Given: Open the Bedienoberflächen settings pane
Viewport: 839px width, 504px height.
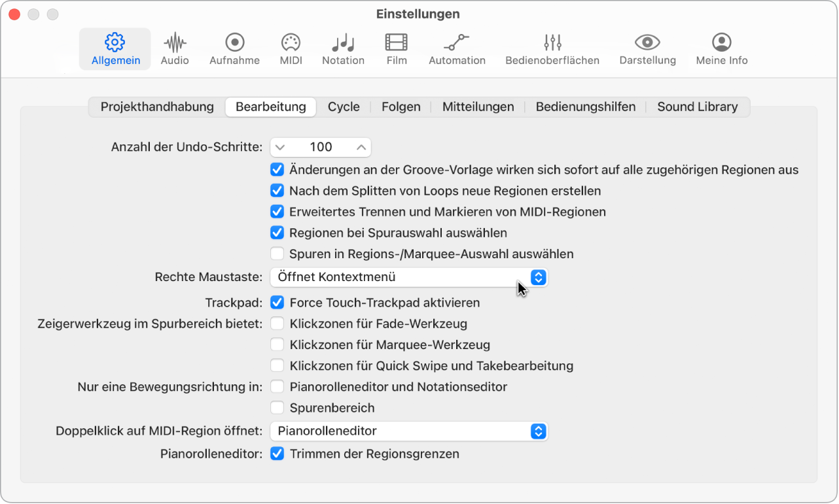Looking at the screenshot, I should pos(552,47).
